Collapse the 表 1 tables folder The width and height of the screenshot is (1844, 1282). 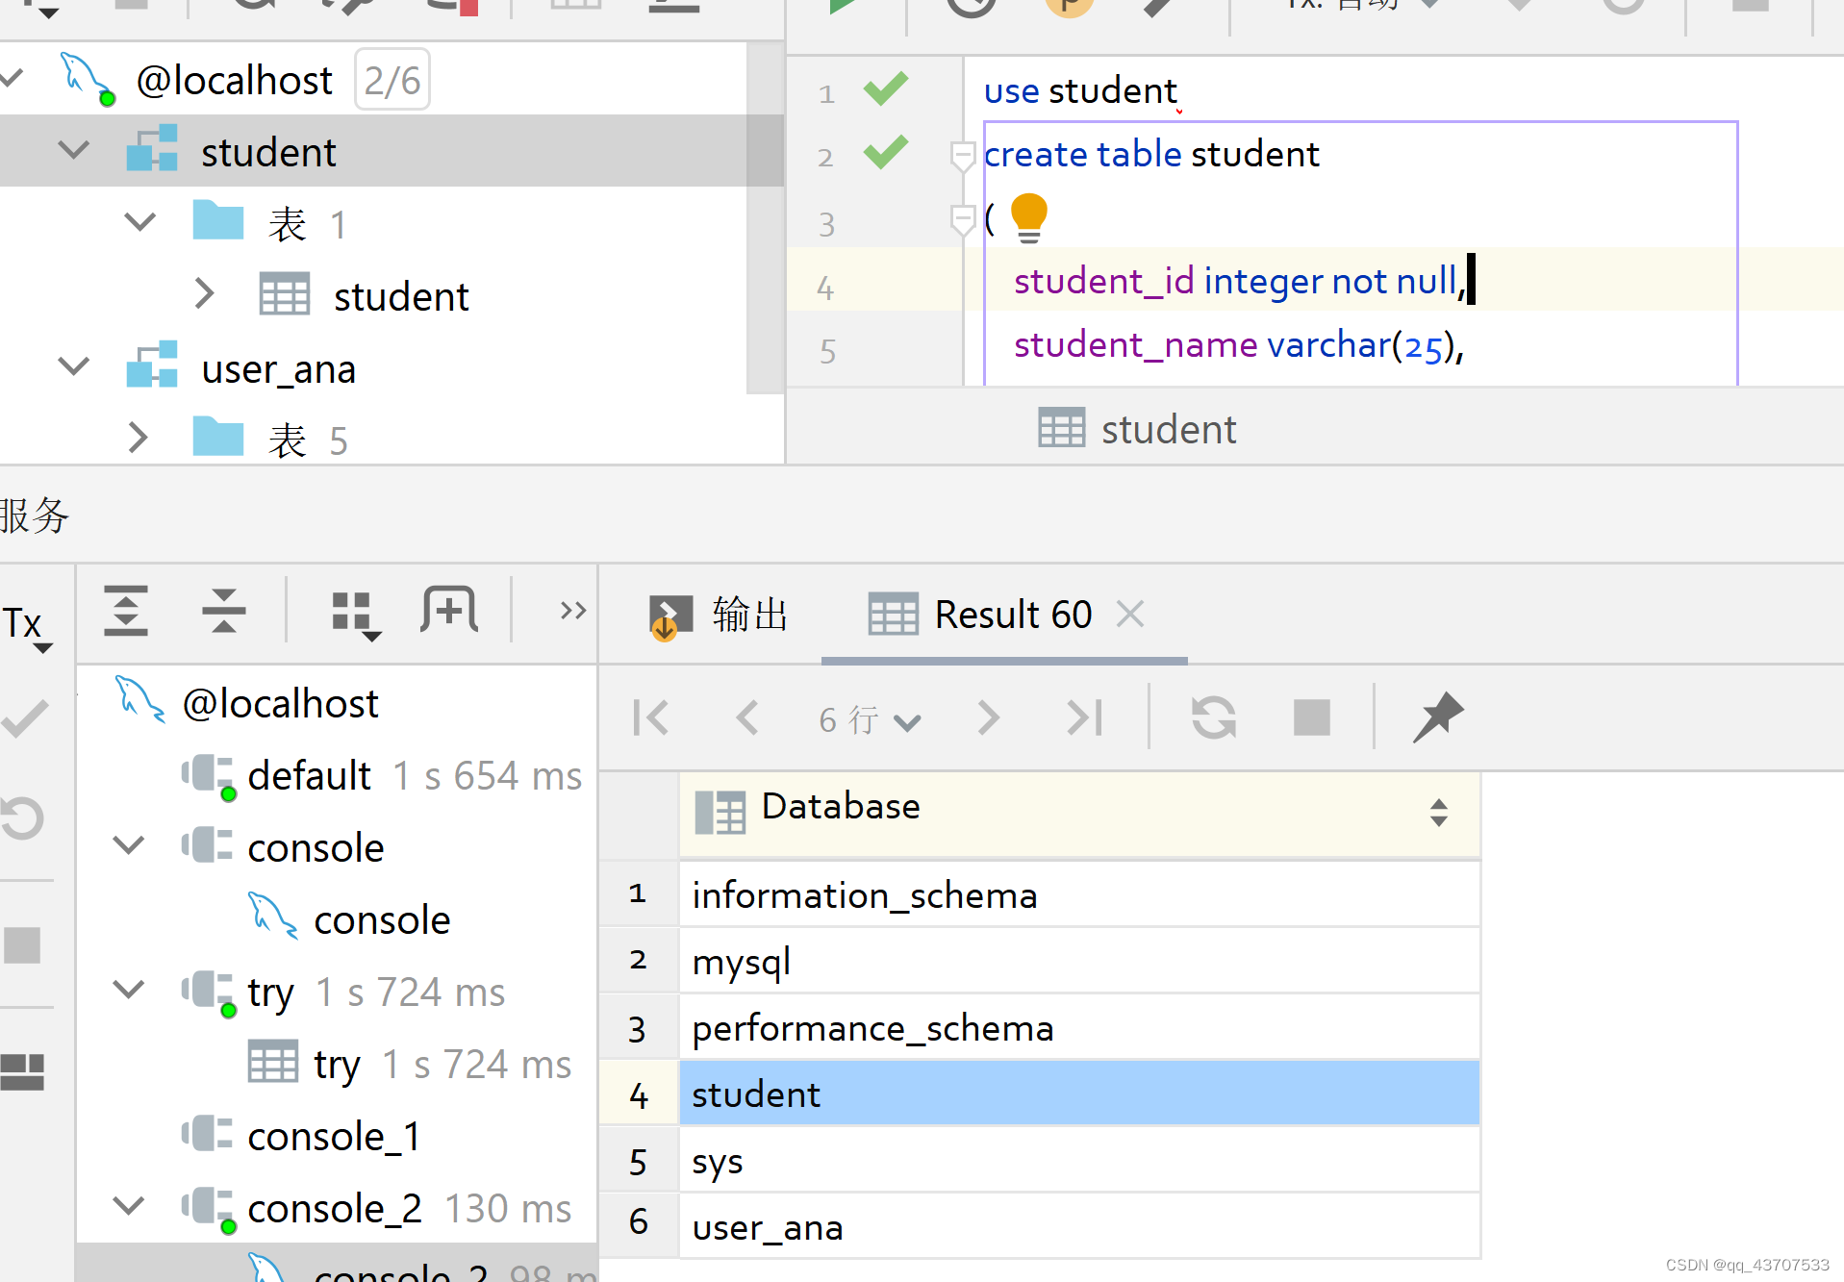[x=140, y=223]
